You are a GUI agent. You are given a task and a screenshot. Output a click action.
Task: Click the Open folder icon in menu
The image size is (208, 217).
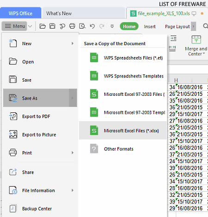click(x=13, y=61)
